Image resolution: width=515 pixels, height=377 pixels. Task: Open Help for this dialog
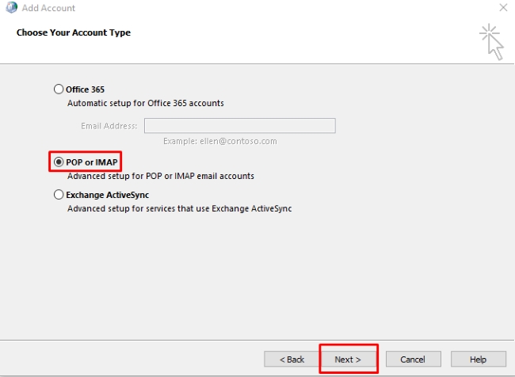[x=479, y=360]
